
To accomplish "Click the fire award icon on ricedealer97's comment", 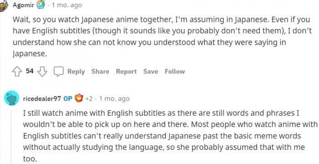I will pos(79,98).
